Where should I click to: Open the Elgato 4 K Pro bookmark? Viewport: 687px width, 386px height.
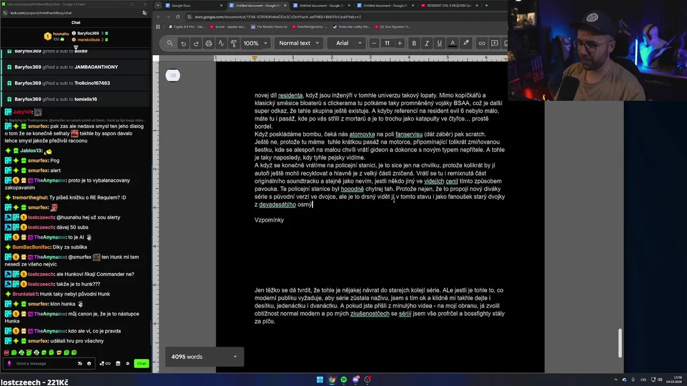[x=186, y=26]
